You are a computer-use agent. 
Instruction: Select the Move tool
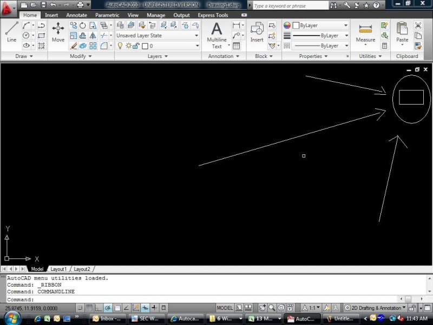pyautogui.click(x=58, y=32)
